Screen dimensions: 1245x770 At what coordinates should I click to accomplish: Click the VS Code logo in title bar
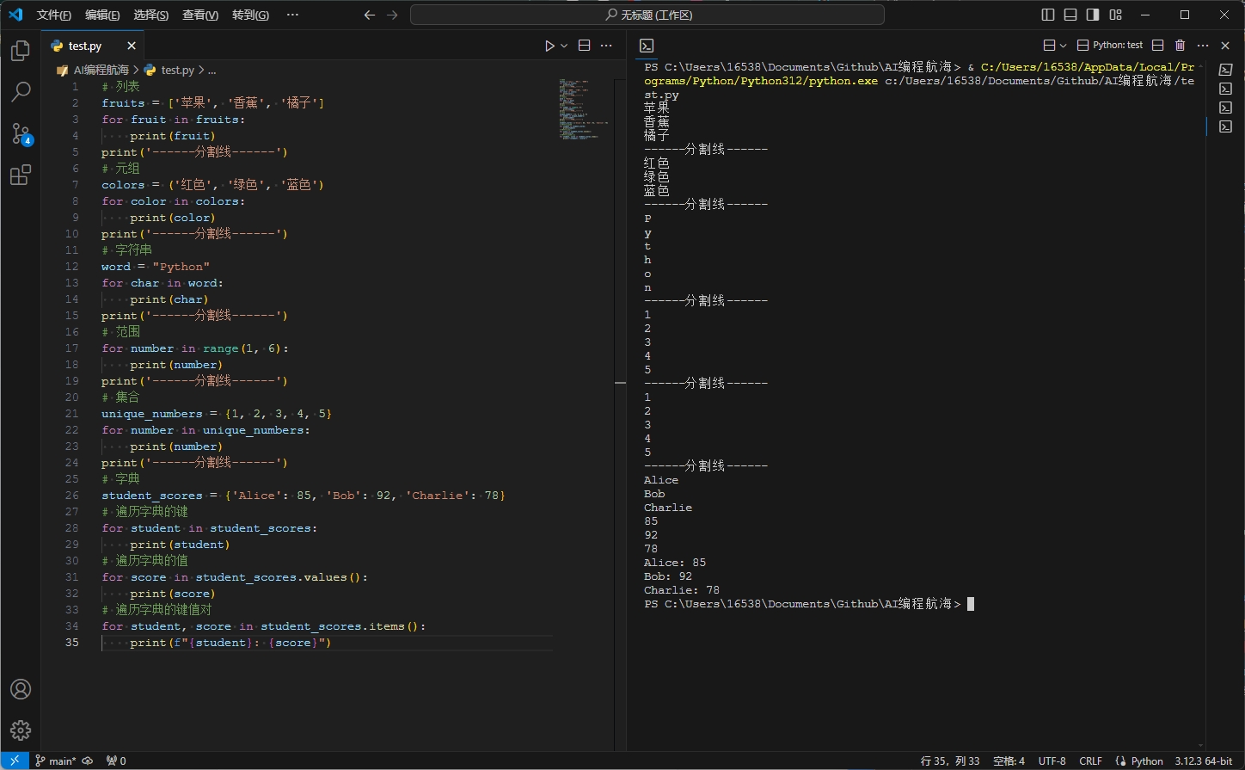pyautogui.click(x=15, y=15)
